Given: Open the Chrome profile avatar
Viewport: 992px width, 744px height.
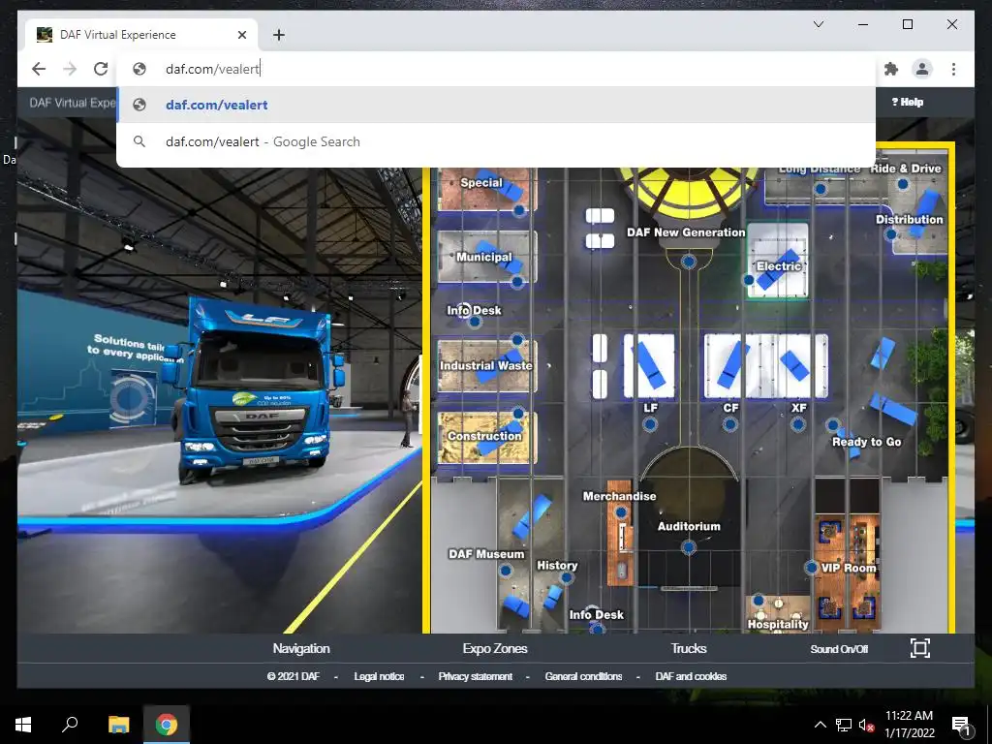Looking at the screenshot, I should click(x=922, y=69).
